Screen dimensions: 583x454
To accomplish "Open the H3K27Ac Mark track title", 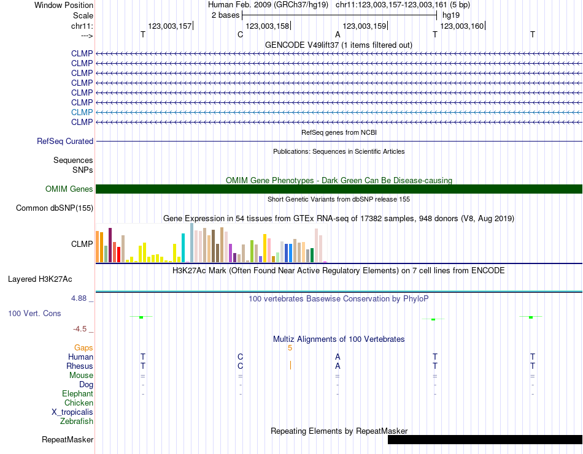I will point(339,270).
